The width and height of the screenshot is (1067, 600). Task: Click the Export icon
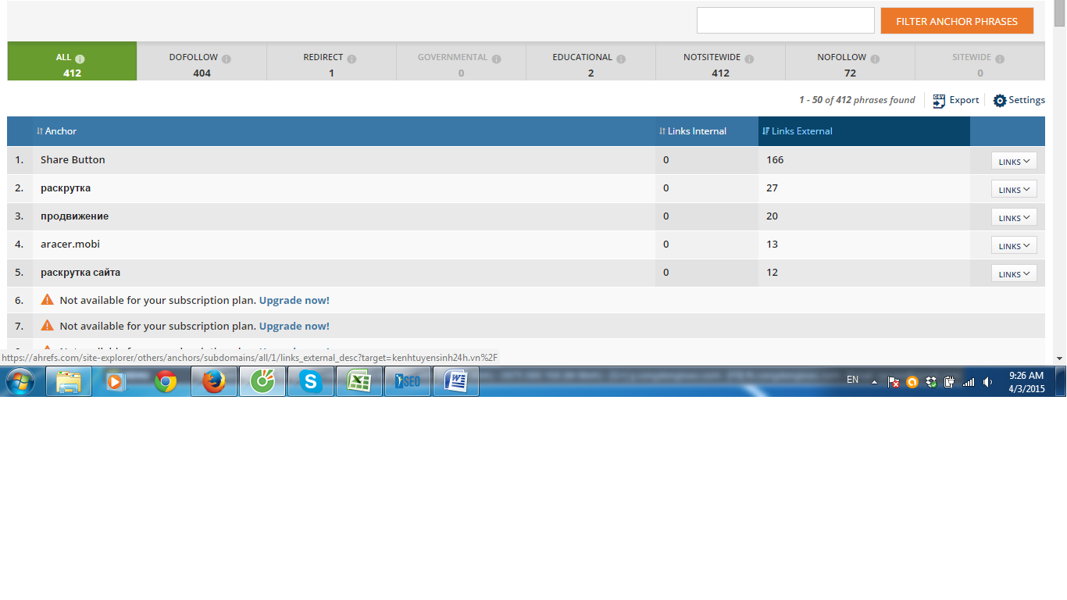click(939, 101)
